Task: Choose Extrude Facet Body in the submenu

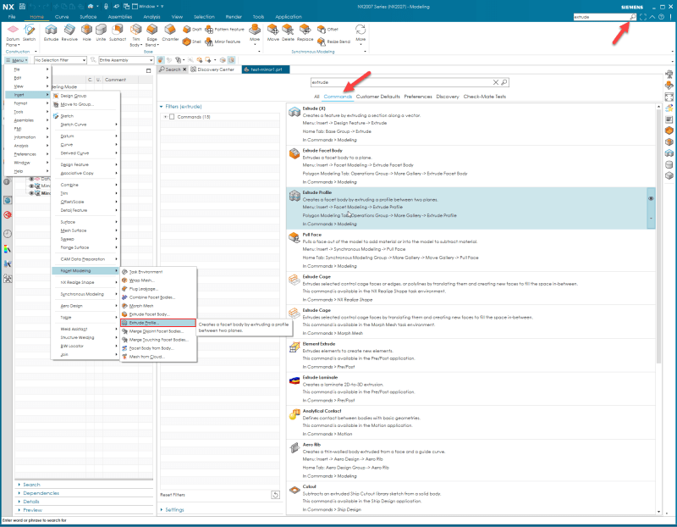Action: (x=158, y=314)
